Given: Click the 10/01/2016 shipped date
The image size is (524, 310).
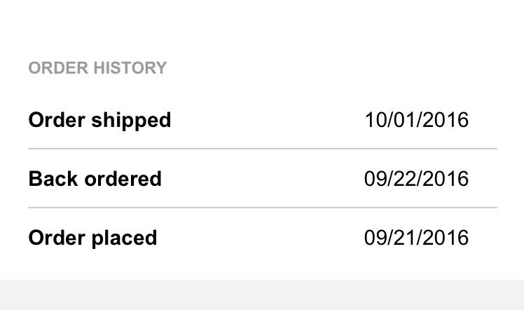Looking at the screenshot, I should tap(416, 120).
